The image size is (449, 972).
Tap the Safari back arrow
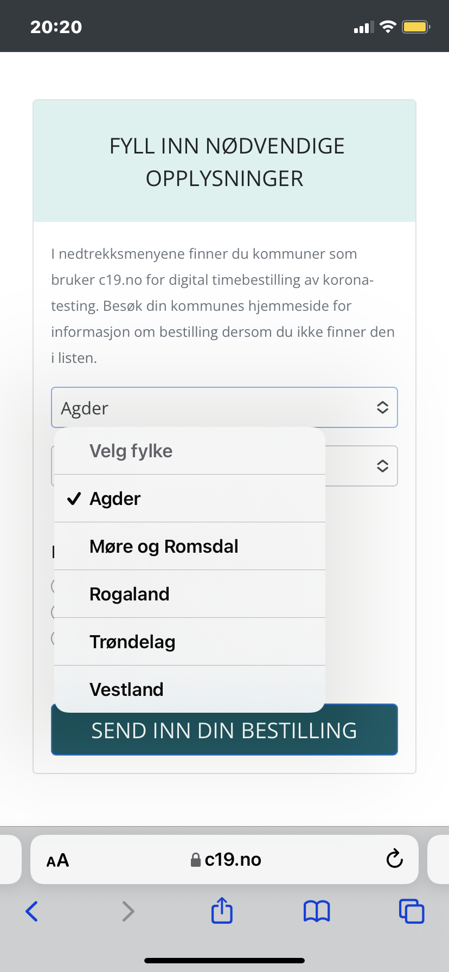point(32,911)
